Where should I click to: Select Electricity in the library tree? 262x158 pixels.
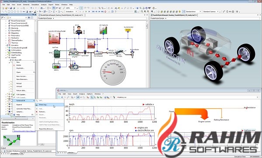14,28
